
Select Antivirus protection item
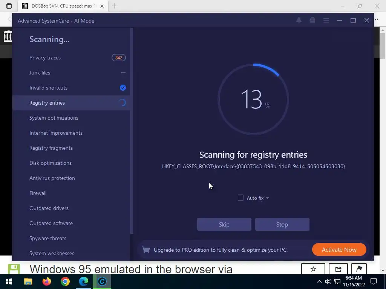click(x=71, y=178)
